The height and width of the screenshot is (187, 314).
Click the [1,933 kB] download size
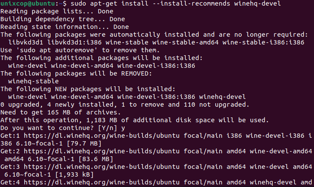point(74,174)
